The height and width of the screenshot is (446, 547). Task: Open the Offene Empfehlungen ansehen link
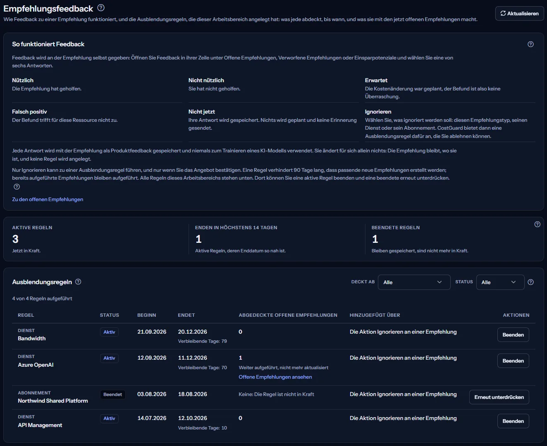tap(275, 377)
